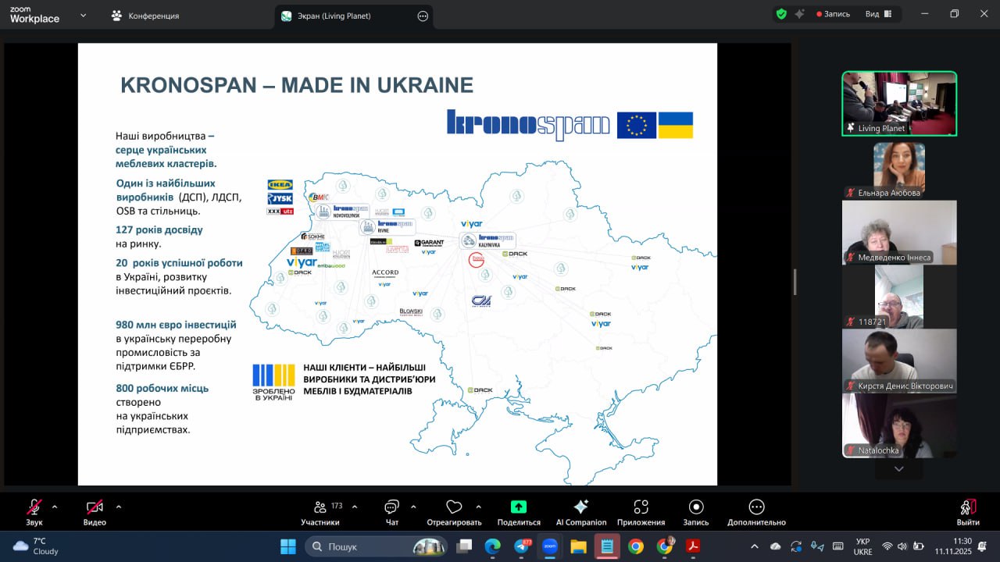Select Медведенко Інеса video thumbnail
The width and height of the screenshot is (1000, 562).
tap(899, 233)
